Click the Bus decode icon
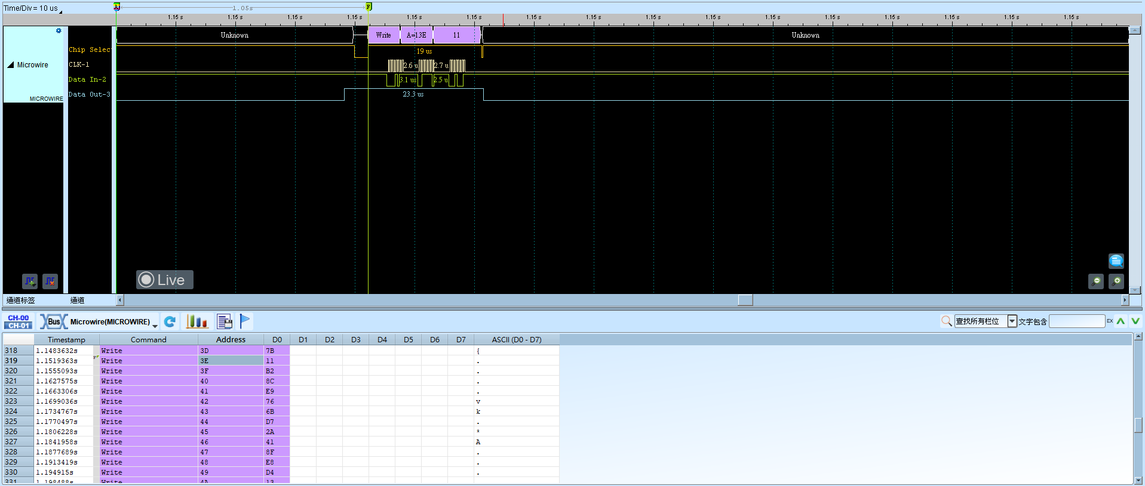This screenshot has height=486, width=1145. (x=54, y=322)
